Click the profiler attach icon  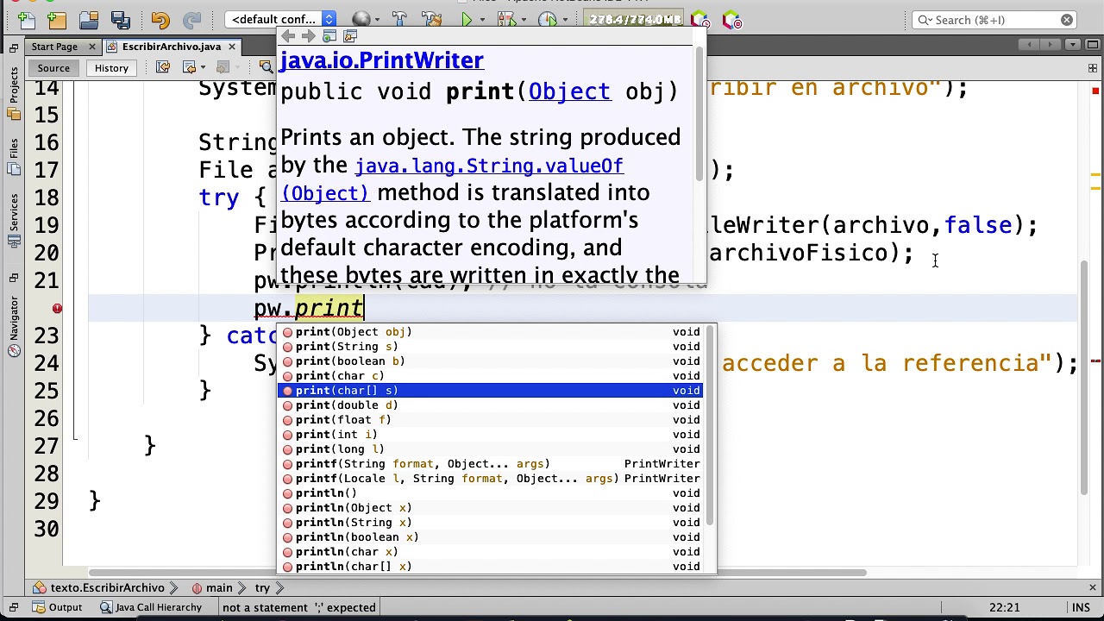(x=700, y=19)
